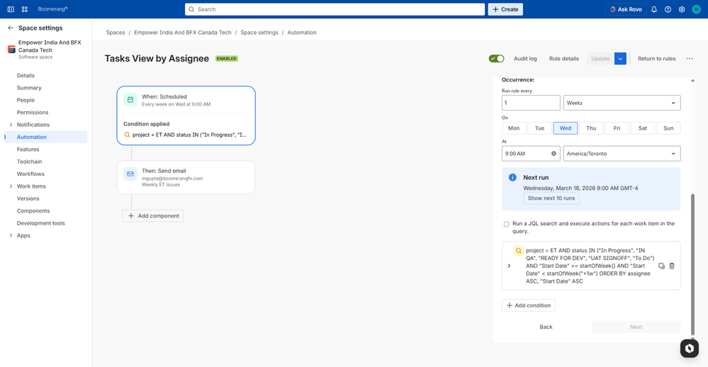Click the Boomerang logo

coord(52,9)
